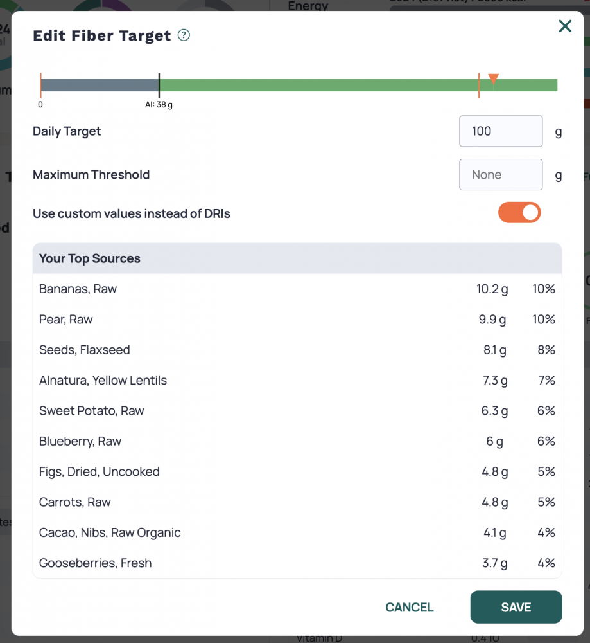Click the green portion of fiber bar
The image size is (590, 643).
[358, 86]
